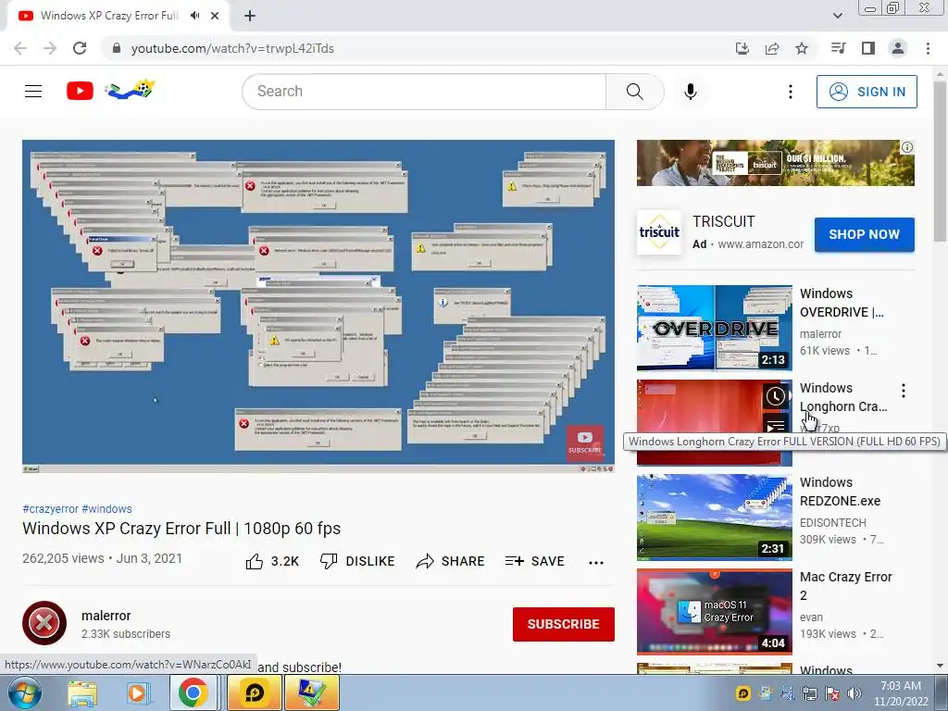The image size is (948, 711).
Task: Open YouTube settings three-dot menu near Sign In
Action: click(x=790, y=92)
